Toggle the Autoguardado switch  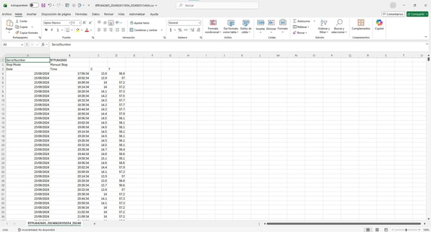pyautogui.click(x=34, y=5)
